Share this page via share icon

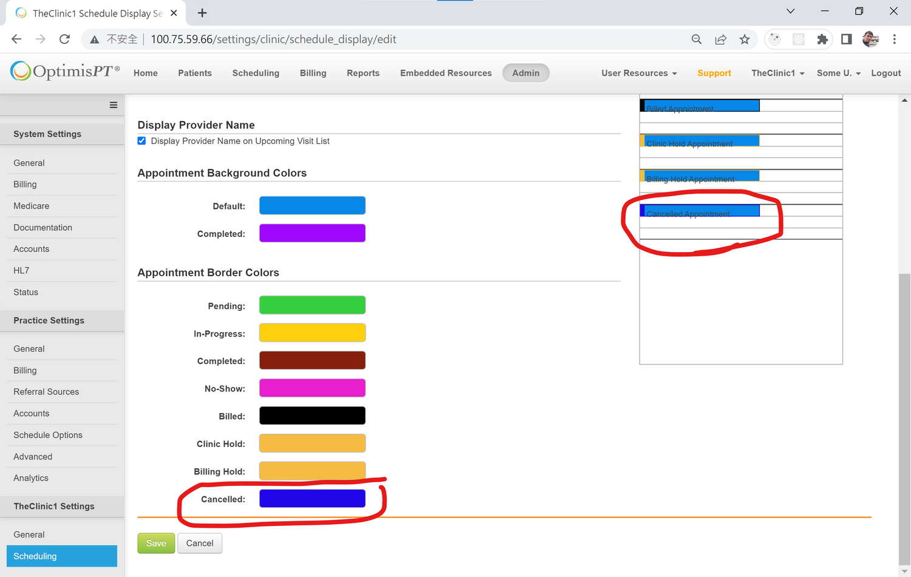point(721,39)
